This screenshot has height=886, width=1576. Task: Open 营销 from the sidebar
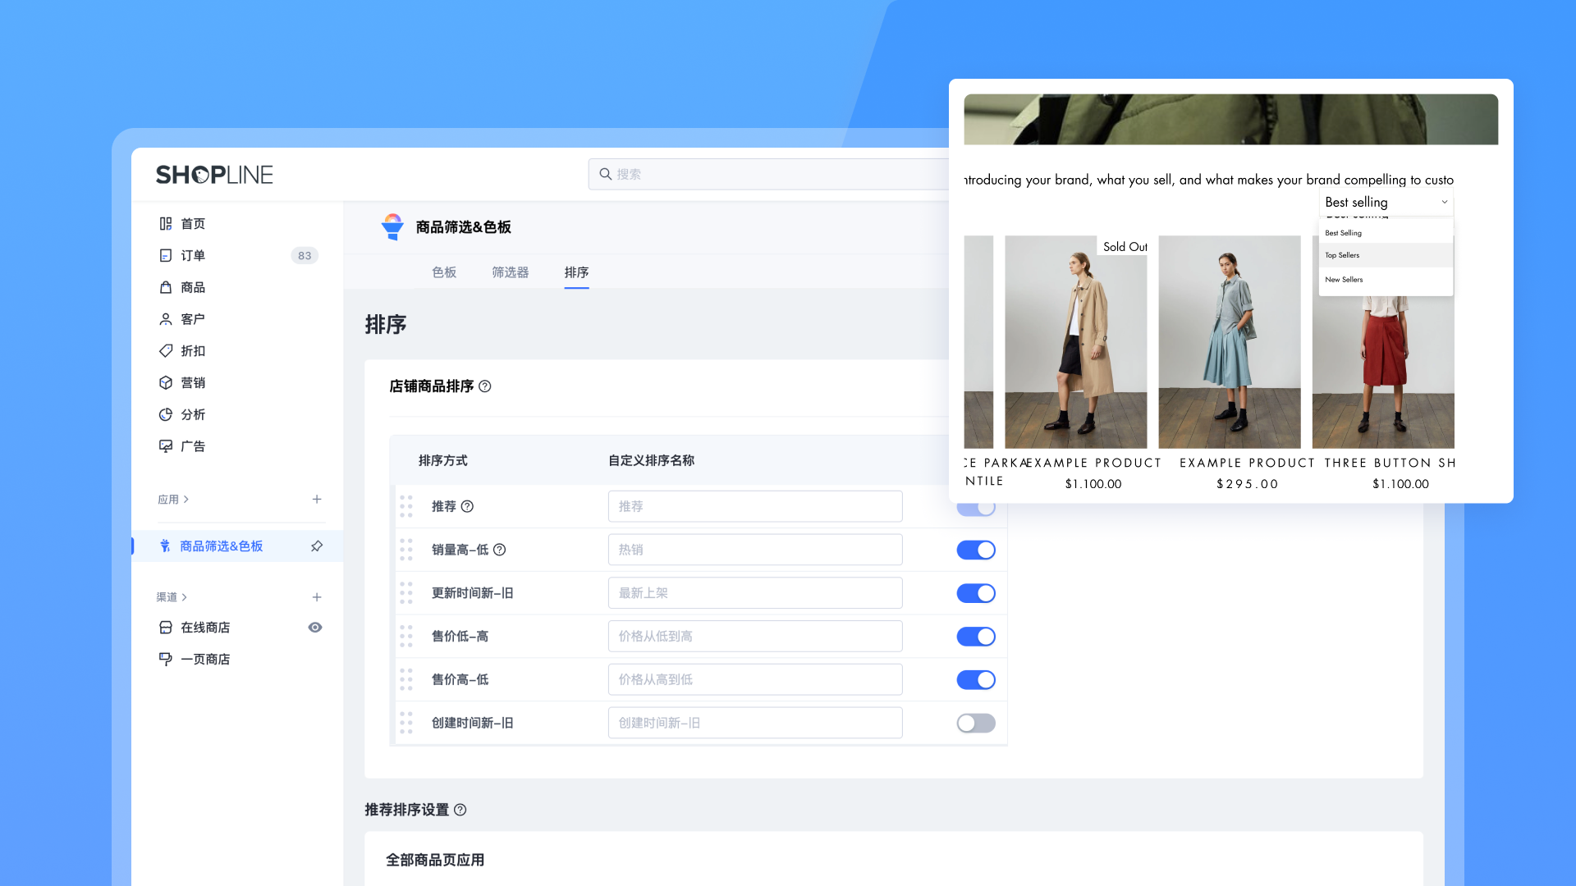(x=193, y=383)
